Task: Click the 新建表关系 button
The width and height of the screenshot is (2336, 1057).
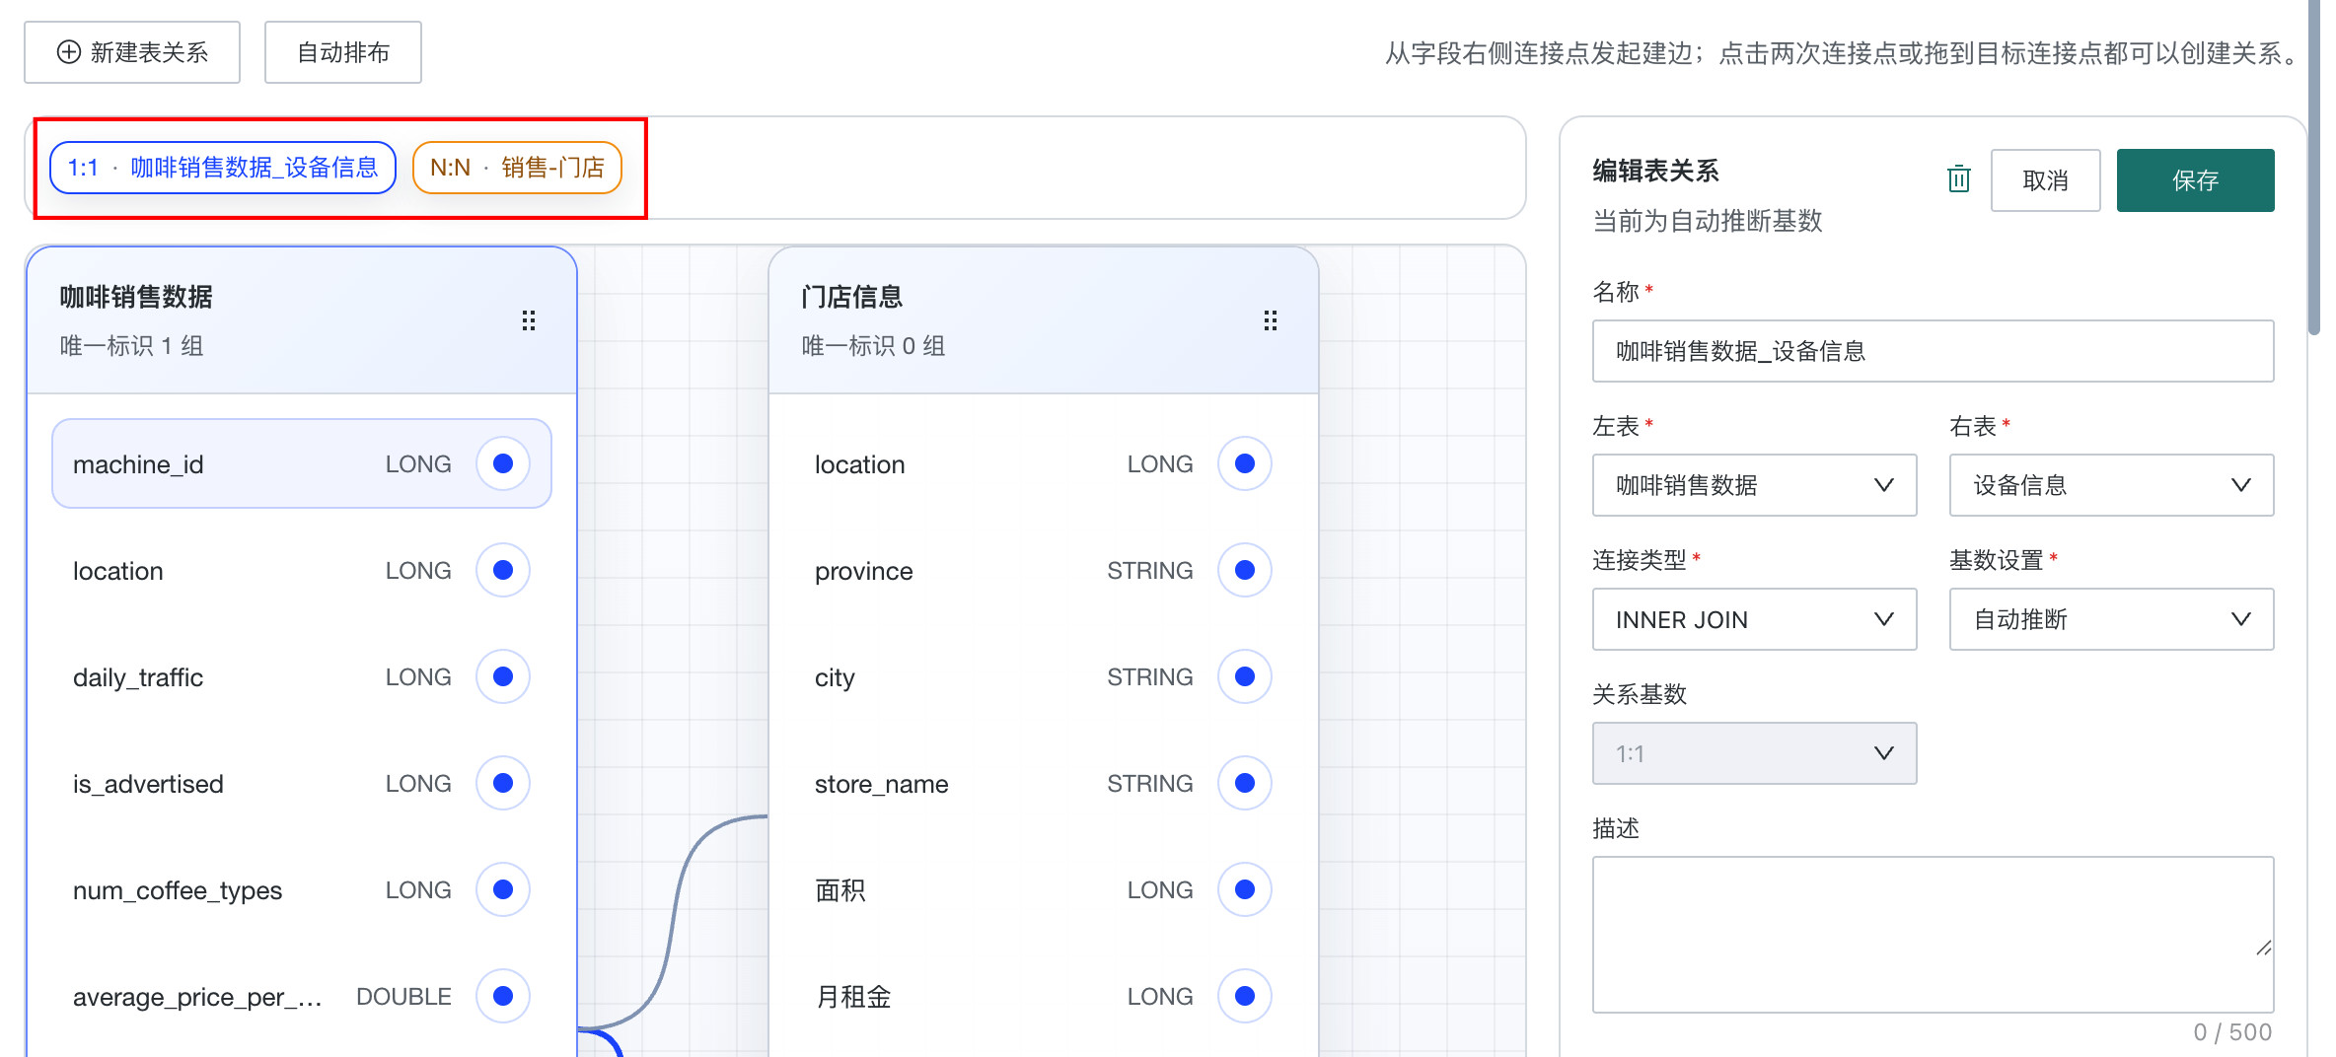Action: (x=132, y=52)
